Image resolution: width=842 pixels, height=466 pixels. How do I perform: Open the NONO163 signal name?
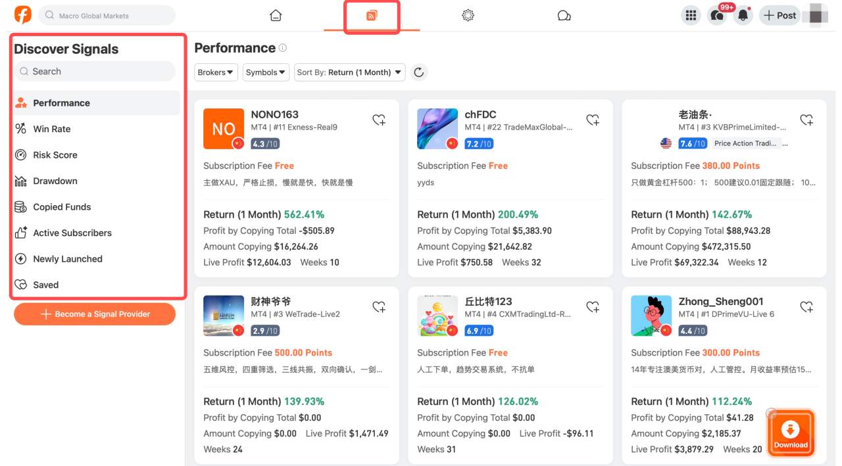[x=274, y=114]
